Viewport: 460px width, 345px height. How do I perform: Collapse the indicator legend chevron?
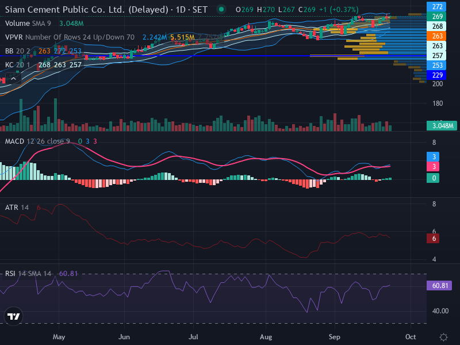pyautogui.click(x=13, y=78)
